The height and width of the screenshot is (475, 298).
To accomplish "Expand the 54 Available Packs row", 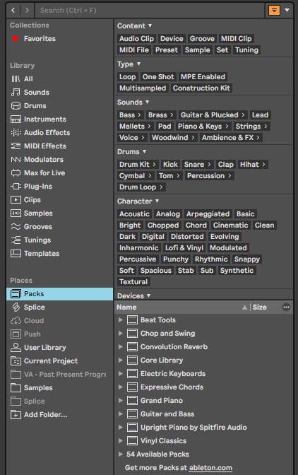I will click(x=121, y=454).
